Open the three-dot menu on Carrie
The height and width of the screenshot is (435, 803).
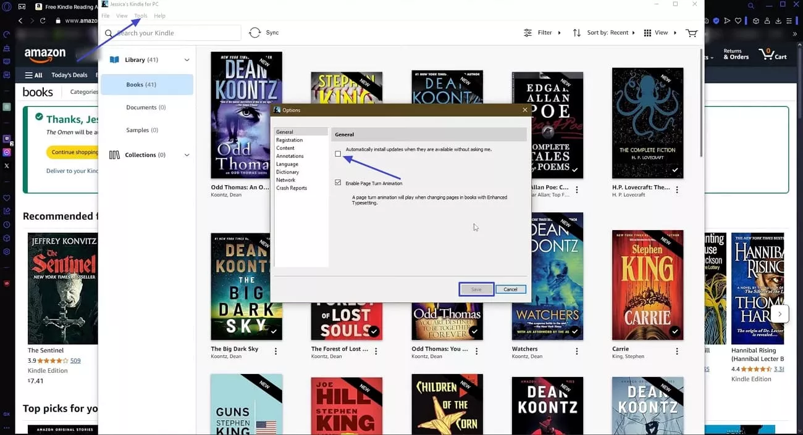676,350
